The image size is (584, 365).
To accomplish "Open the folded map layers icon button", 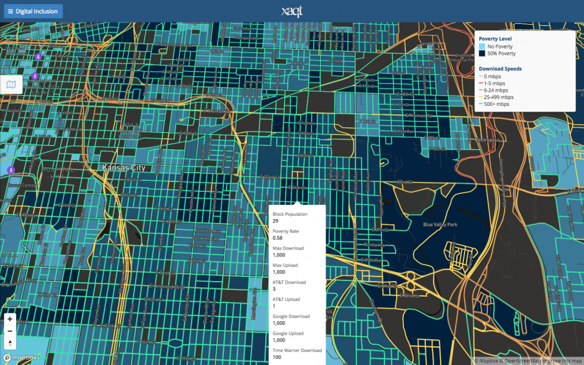I will click(11, 85).
